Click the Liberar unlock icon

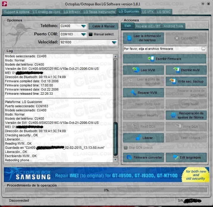tap(138, 138)
